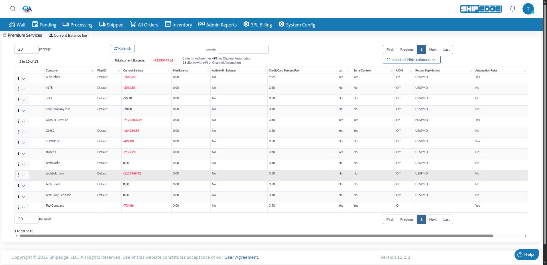The height and width of the screenshot is (265, 547).
Task: Open the user profile avatar
Action: (x=528, y=9)
